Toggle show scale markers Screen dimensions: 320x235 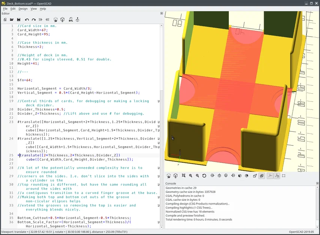click(x=277, y=176)
